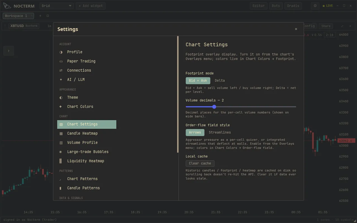Click the XBTUSD symbol selector

click(x=24, y=26)
